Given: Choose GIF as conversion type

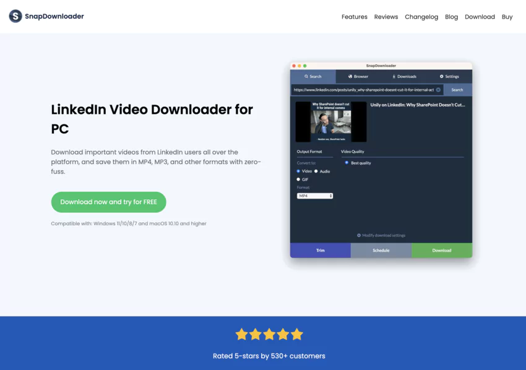Looking at the screenshot, I should click(x=298, y=179).
